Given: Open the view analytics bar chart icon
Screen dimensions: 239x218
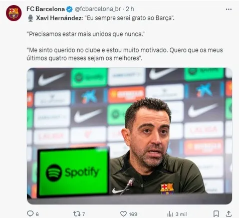Looking at the screenshot, I should (170, 214).
